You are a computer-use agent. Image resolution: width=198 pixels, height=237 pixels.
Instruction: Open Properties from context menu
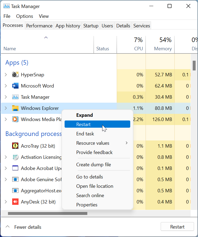(x=97, y=205)
